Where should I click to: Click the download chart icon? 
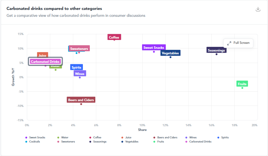pos(258,9)
